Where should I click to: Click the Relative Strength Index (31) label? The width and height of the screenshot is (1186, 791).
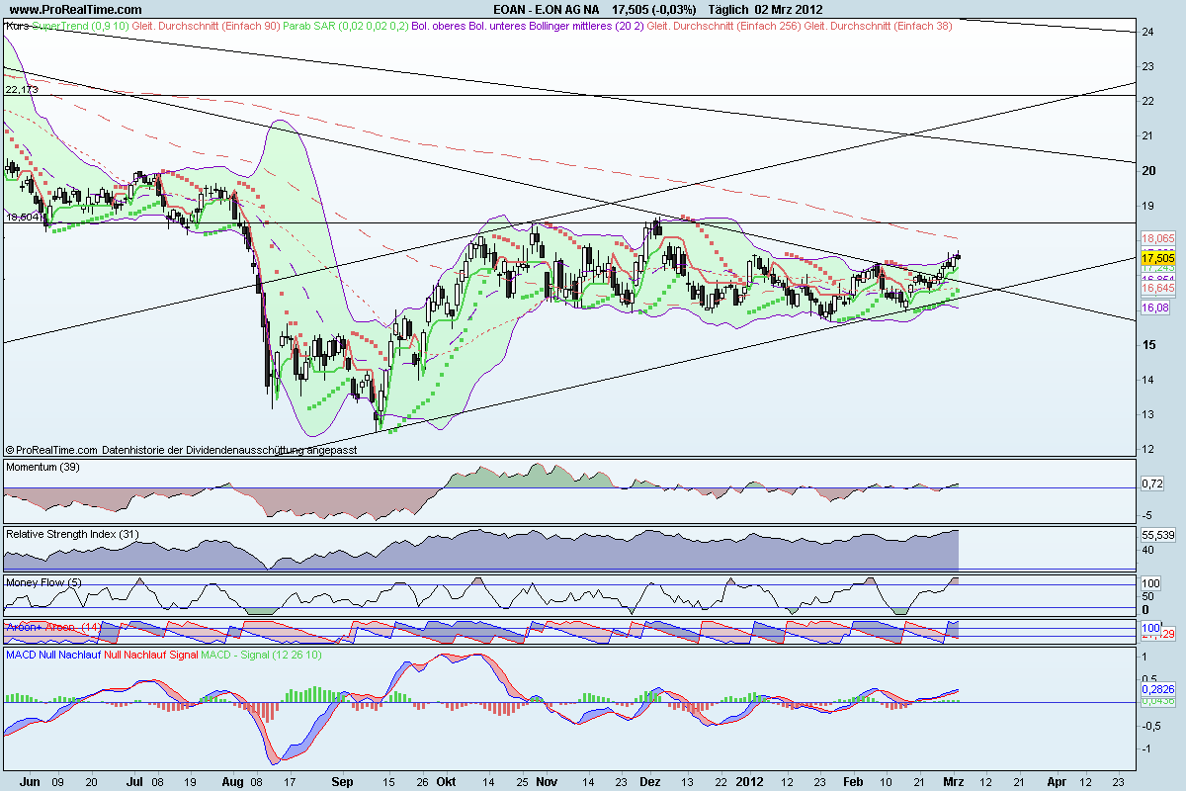click(x=70, y=533)
